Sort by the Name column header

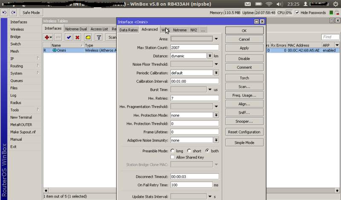tap(67, 45)
